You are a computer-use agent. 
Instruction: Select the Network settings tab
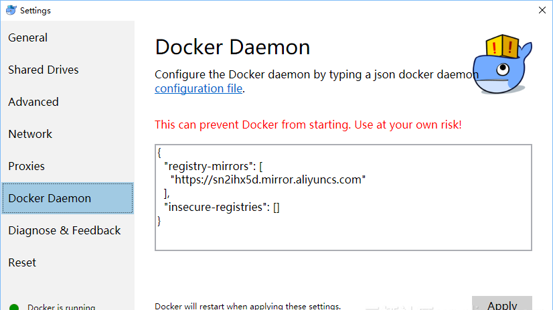[x=30, y=134]
